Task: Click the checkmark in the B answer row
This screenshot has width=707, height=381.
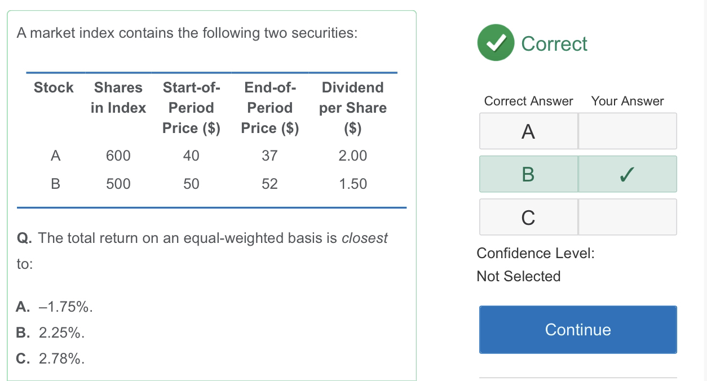Action: click(x=628, y=174)
